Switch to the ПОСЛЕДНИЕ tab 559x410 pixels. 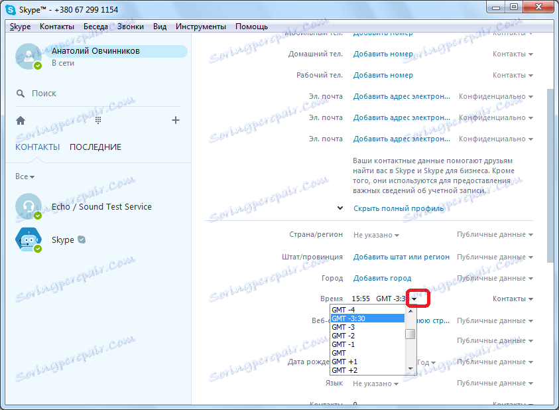95,147
